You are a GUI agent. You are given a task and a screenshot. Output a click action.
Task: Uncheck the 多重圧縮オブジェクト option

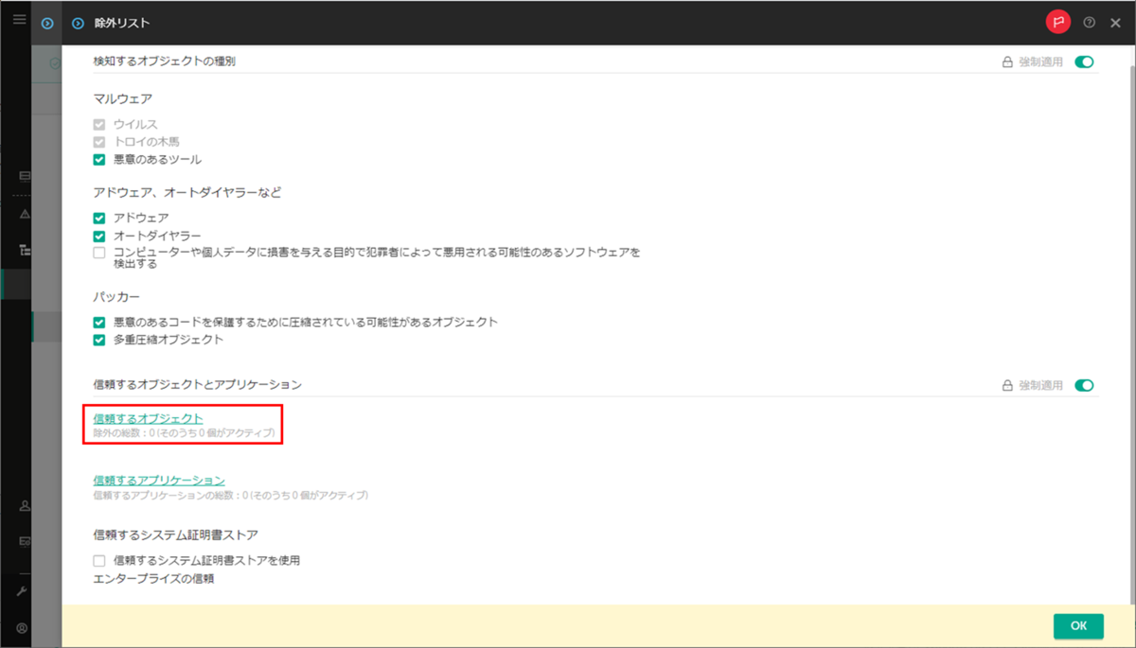point(98,339)
